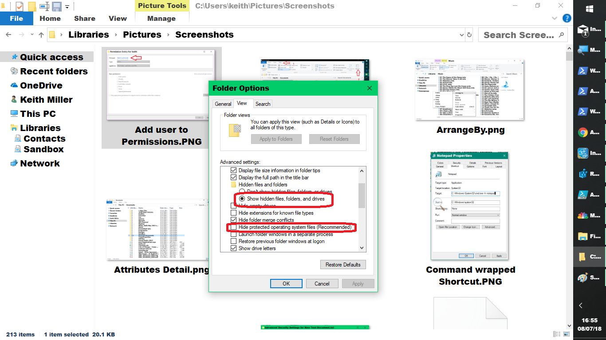Open the address bar history dropdown
Image resolution: width=606 pixels, height=340 pixels.
click(460, 35)
